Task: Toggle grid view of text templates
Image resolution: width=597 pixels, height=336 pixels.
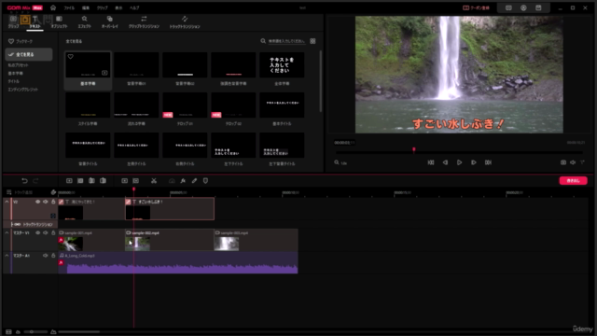Action: (312, 41)
